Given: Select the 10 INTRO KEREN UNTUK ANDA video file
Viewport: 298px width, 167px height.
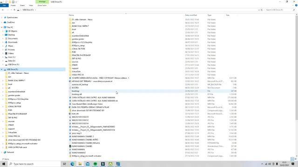Looking at the screenshot, I should click(x=101, y=78).
